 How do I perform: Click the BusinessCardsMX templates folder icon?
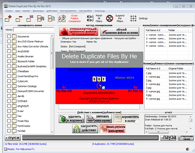click(x=14, y=66)
